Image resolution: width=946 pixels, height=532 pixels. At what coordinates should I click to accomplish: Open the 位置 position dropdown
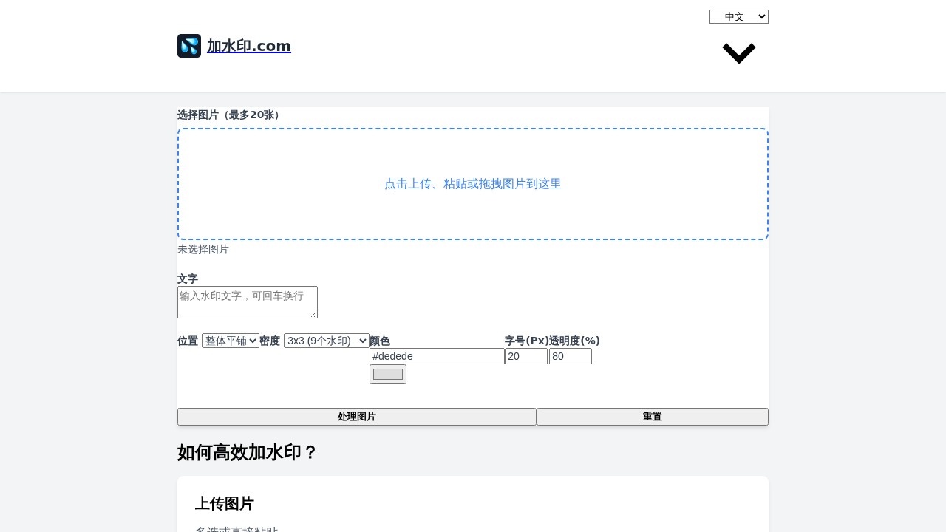[230, 341]
